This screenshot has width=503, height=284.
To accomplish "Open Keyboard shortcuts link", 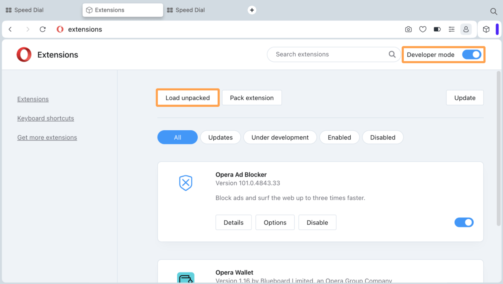I will coord(46,118).
